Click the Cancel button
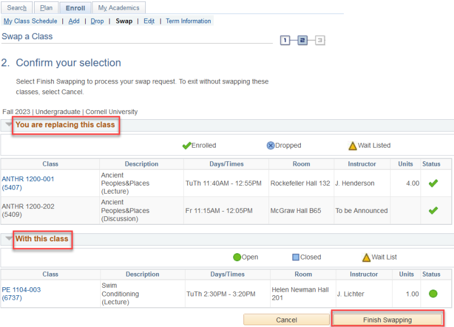The height and width of the screenshot is (327, 454). point(287,319)
